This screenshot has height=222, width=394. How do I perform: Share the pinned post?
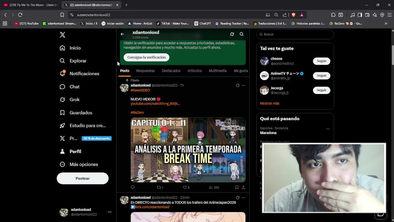(243, 187)
